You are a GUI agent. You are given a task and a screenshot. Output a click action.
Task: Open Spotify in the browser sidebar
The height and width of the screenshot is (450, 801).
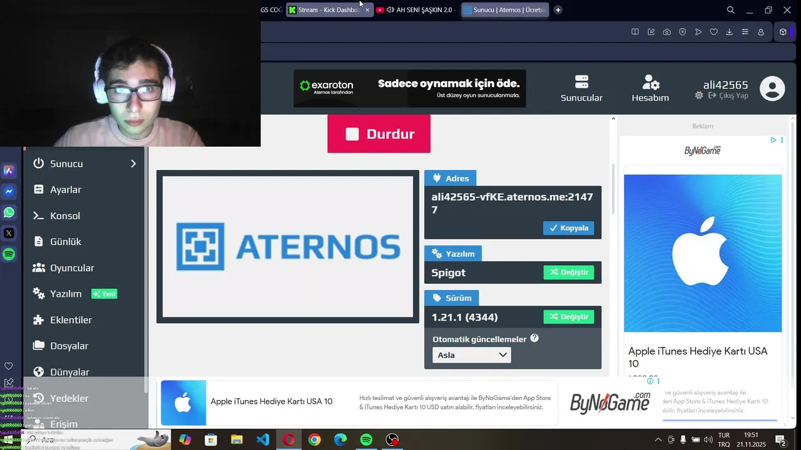tap(9, 254)
